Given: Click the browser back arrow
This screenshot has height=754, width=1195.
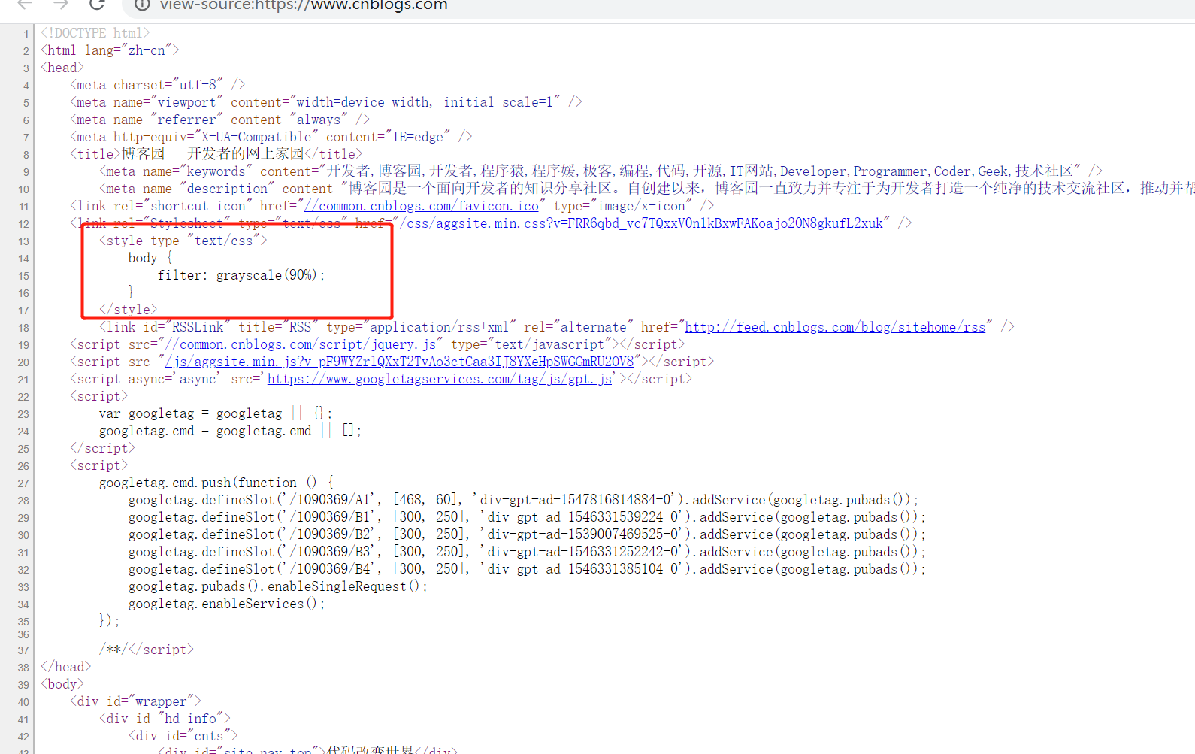Looking at the screenshot, I should [x=25, y=5].
